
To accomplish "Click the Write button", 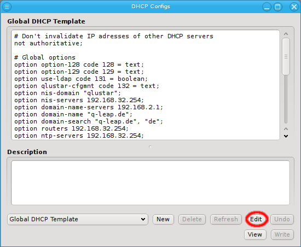I will tap(282, 234).
